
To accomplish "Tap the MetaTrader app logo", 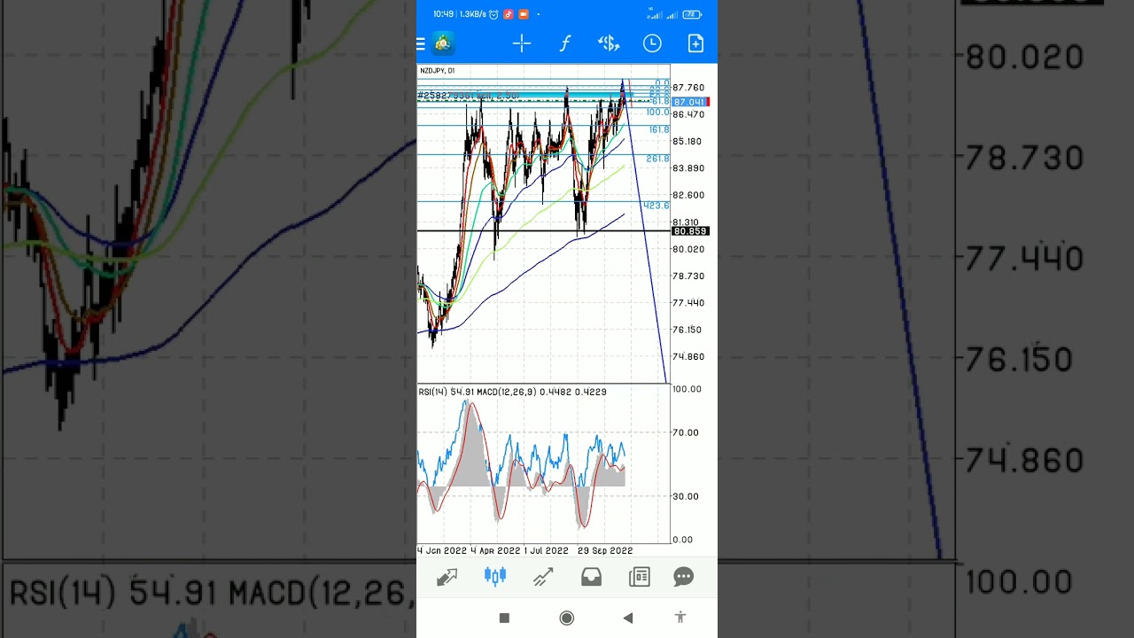I will coord(443,43).
